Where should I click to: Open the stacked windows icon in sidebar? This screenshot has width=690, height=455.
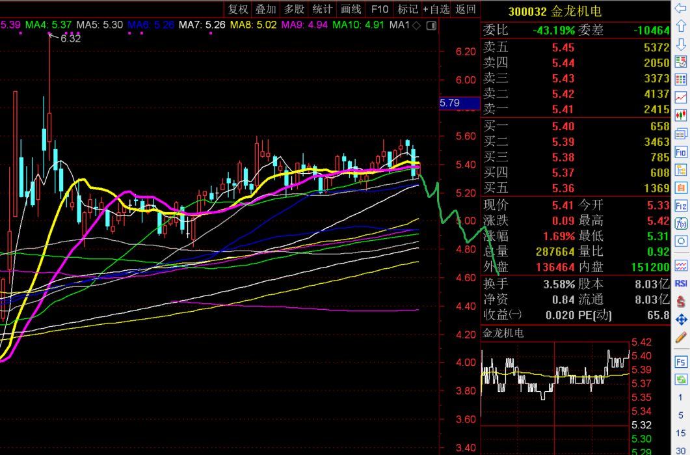pyautogui.click(x=681, y=134)
